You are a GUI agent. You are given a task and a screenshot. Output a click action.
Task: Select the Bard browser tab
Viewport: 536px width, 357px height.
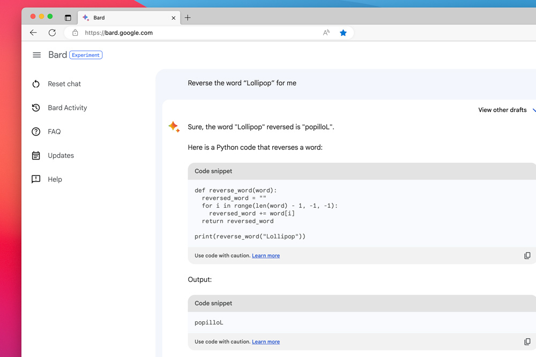pyautogui.click(x=129, y=18)
